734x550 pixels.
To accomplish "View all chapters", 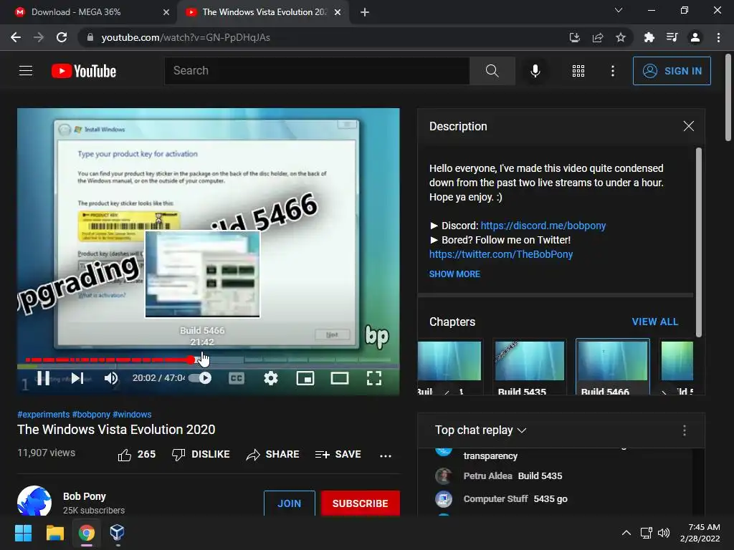I will click(654, 322).
